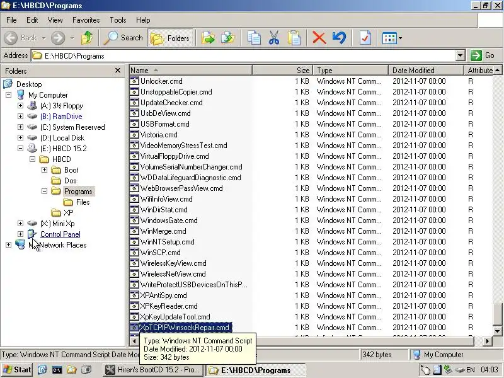Expand the (X:) Mini Xp node

pyautogui.click(x=21, y=223)
